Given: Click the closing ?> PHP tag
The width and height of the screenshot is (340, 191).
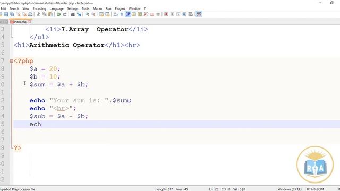Looking at the screenshot, I should pos(18,148).
